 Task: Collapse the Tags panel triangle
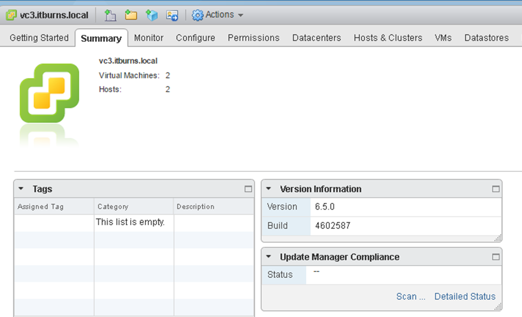pyautogui.click(x=21, y=189)
